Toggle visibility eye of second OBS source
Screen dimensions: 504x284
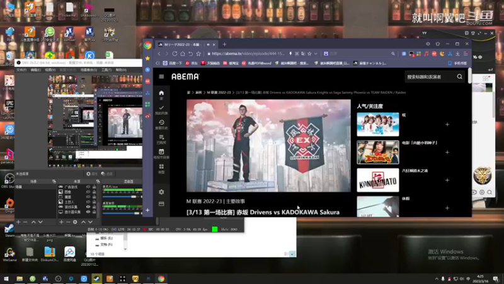(88, 192)
